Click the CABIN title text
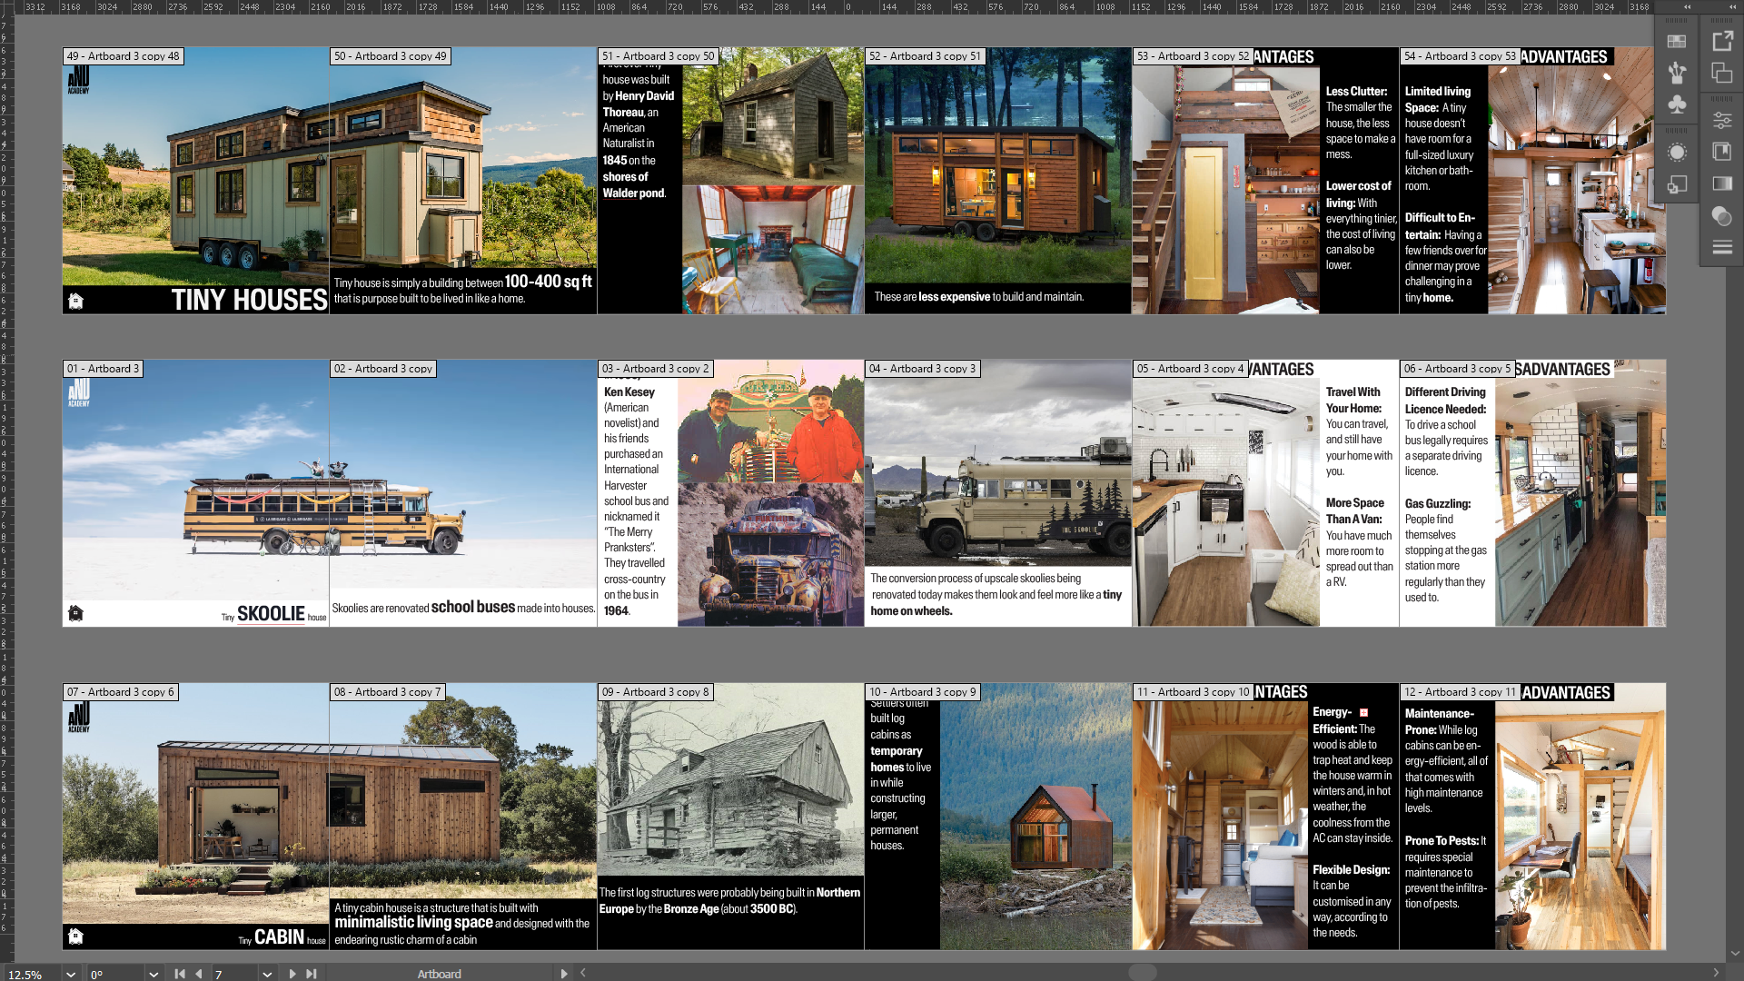The height and width of the screenshot is (981, 1744). (279, 937)
